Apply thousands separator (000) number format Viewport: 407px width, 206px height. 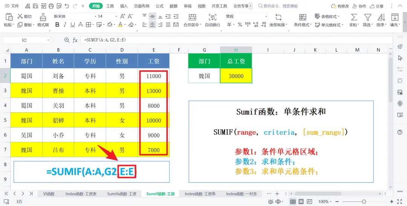point(248,24)
